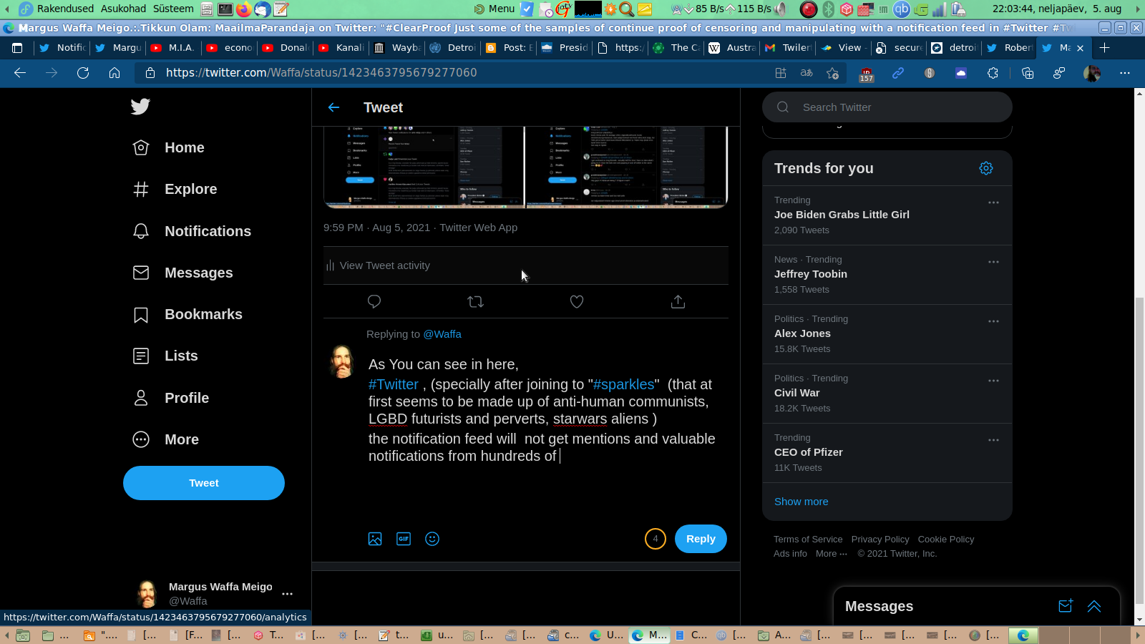This screenshot has height=644, width=1145.
Task: Click the #sparkles hashtag
Action: coord(624,384)
